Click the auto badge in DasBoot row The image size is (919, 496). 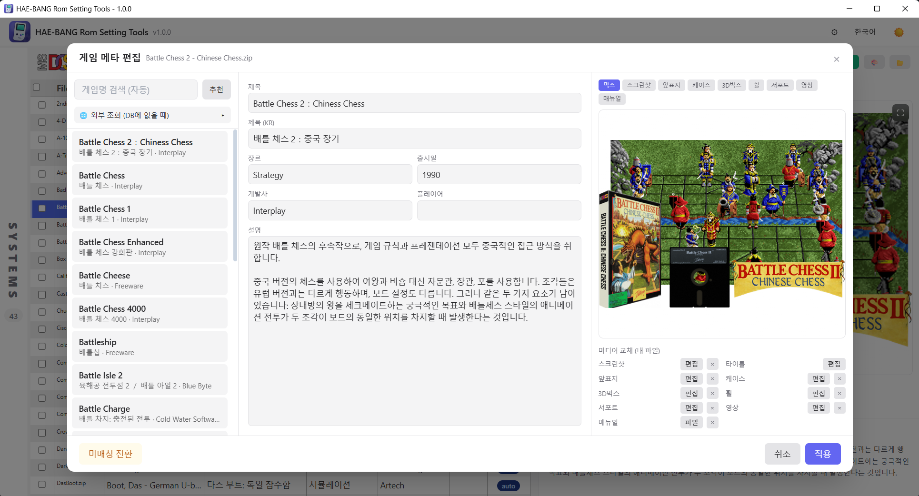coord(508,486)
